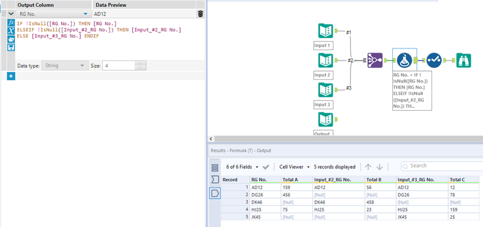Click the Total A column header
Viewport: 483px width, 227px height.
coord(297,179)
